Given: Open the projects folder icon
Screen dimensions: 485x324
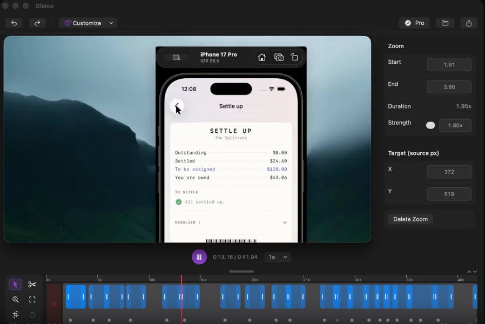Looking at the screenshot, I should click(x=445, y=23).
